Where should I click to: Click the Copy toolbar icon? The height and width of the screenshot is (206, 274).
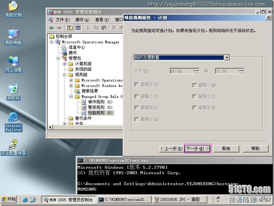click(96, 28)
